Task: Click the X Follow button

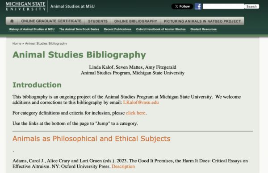Action: (x=182, y=7)
